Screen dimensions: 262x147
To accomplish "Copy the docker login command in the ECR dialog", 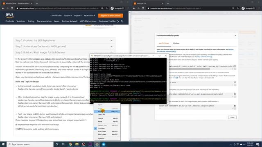I will pos(235,66).
